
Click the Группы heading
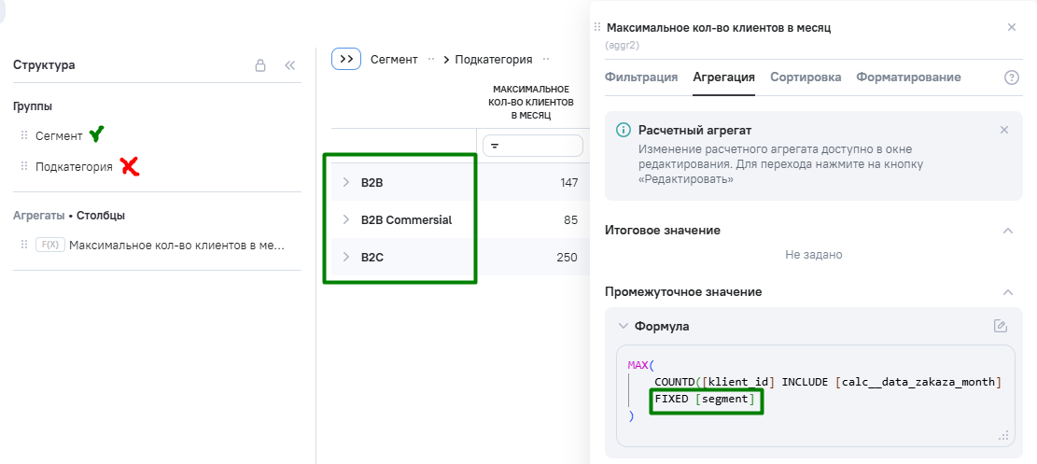[x=33, y=105]
